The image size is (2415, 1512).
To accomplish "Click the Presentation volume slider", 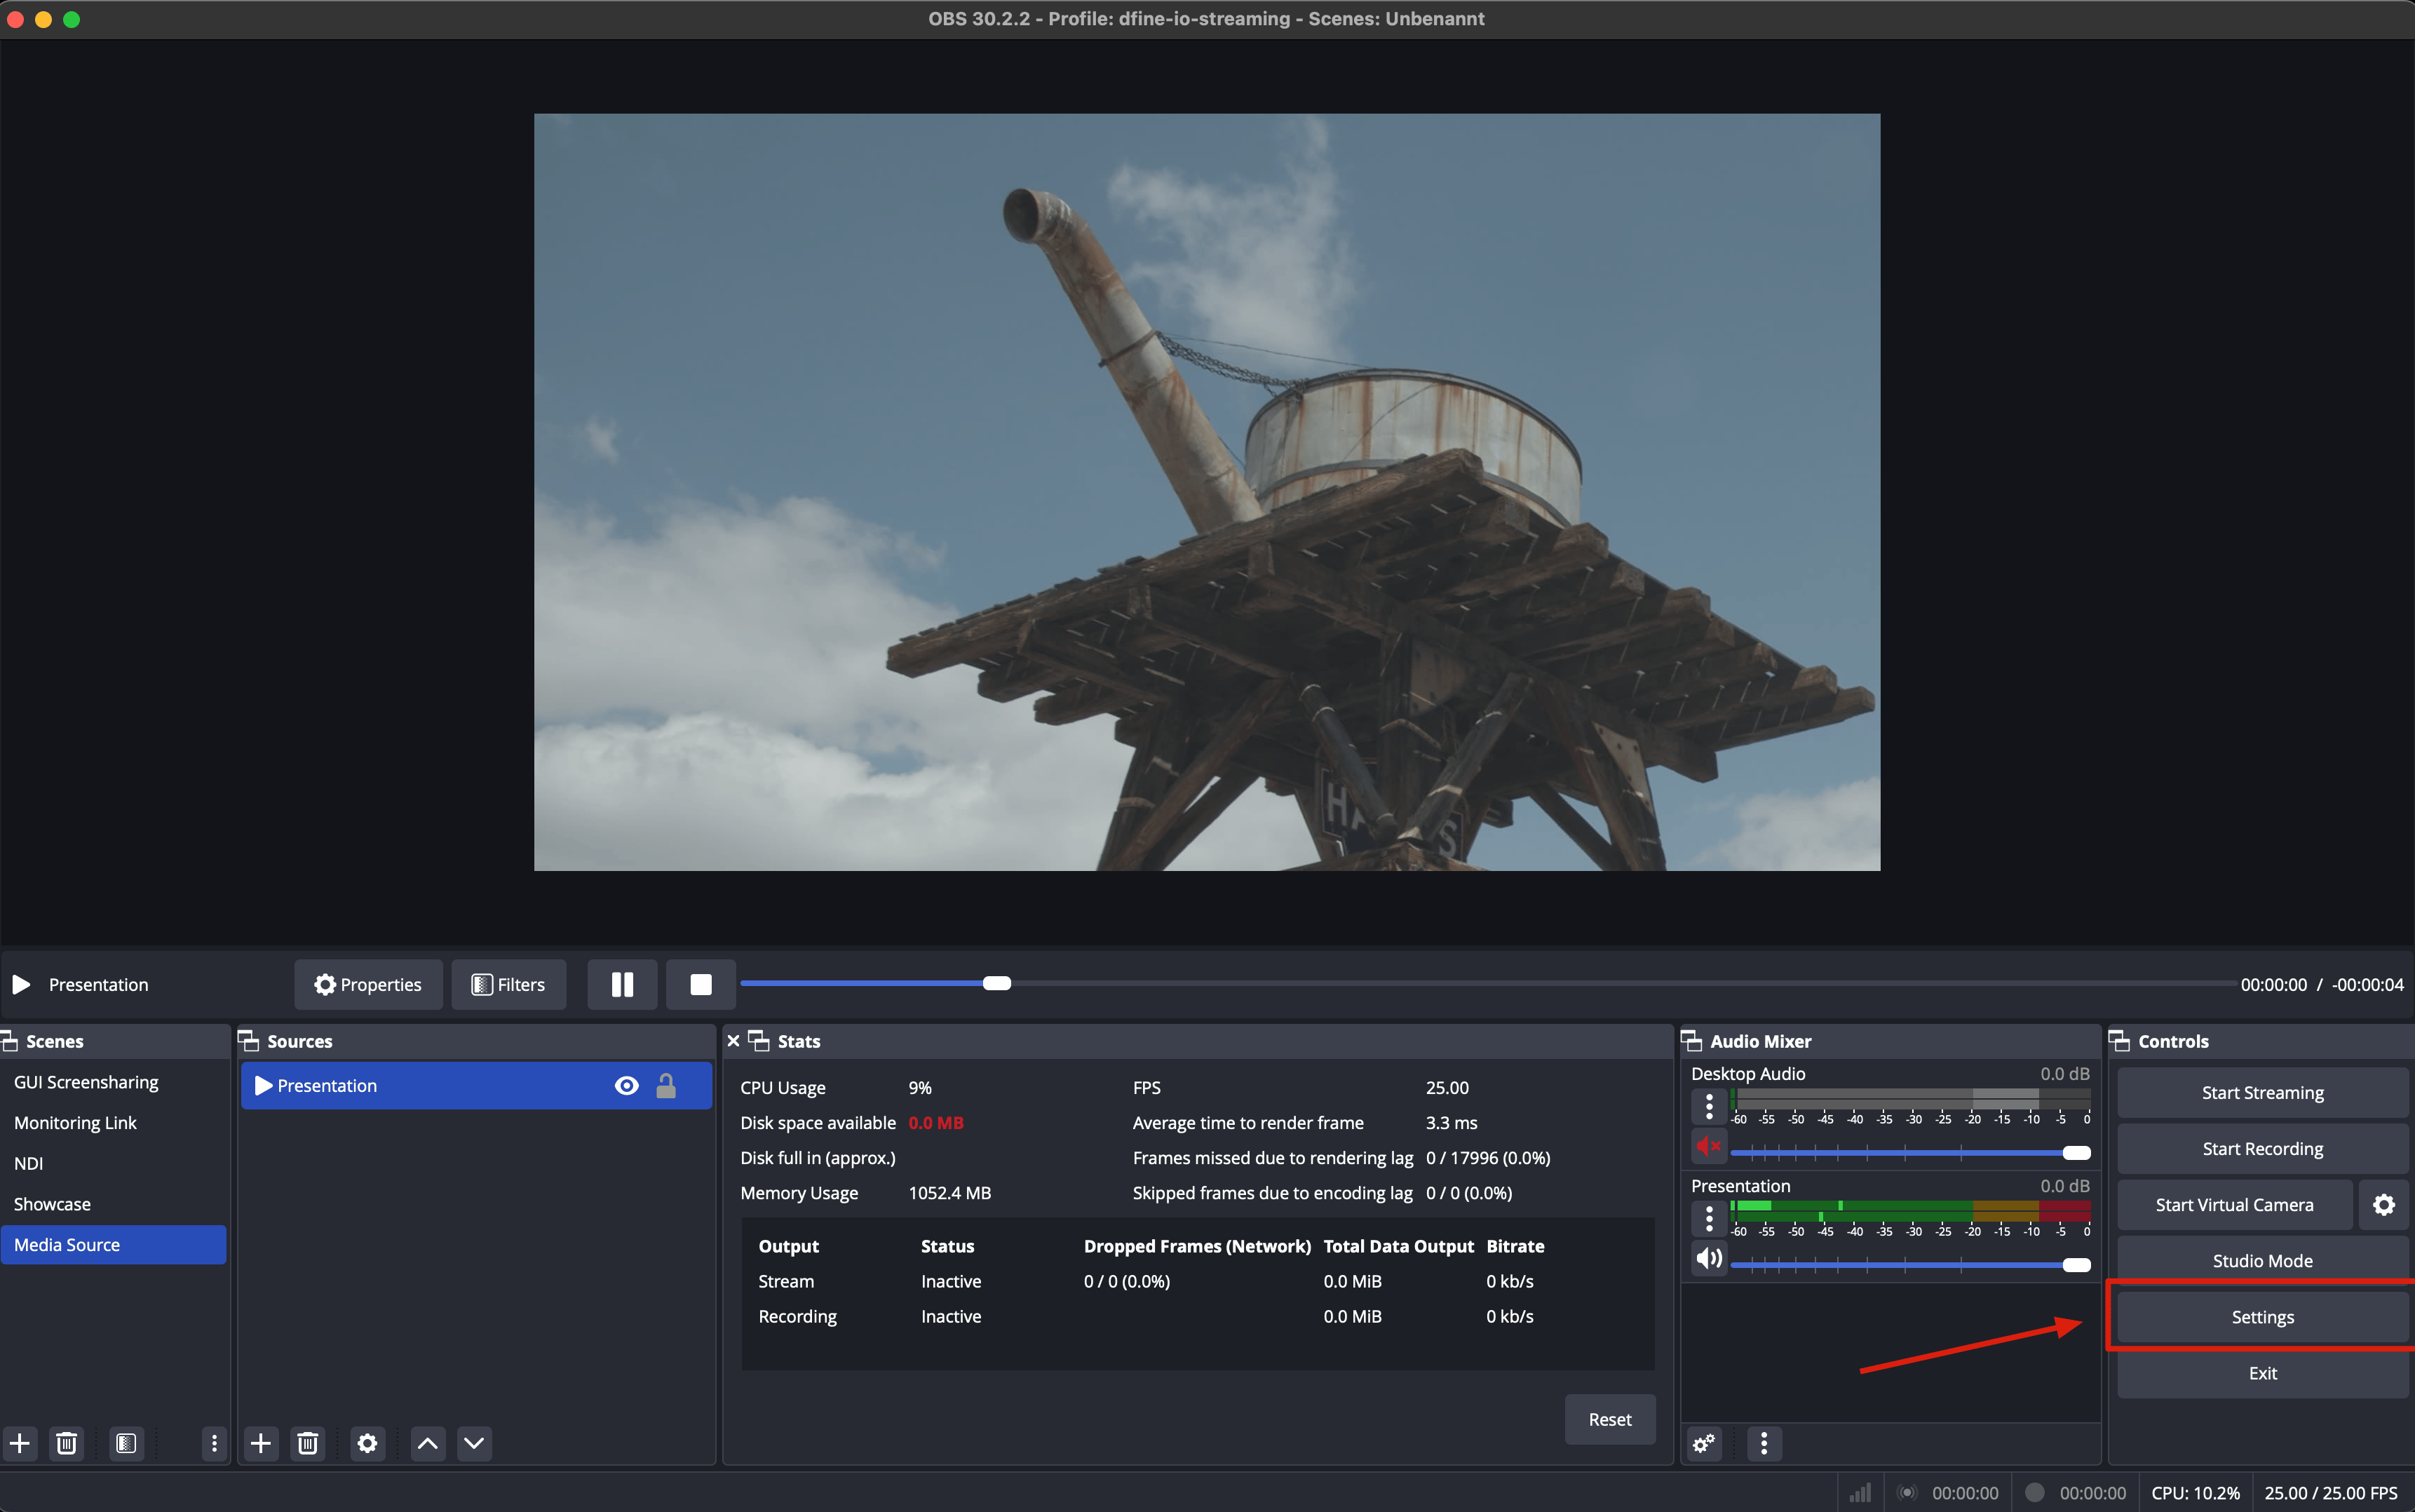I will point(1910,1265).
